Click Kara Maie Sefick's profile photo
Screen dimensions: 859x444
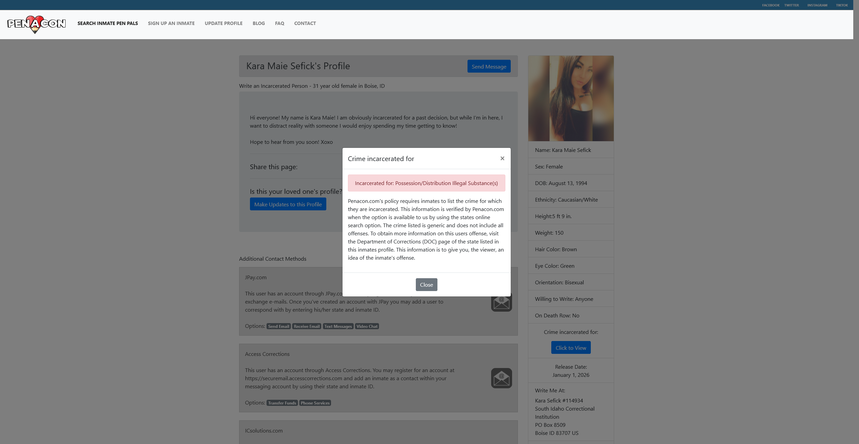571,98
